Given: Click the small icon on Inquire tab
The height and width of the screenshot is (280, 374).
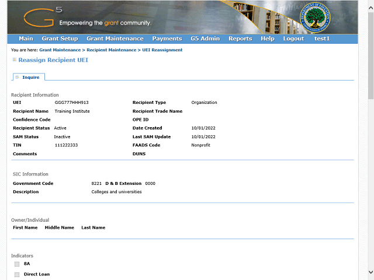Looking at the screenshot, I should tap(17, 77).
